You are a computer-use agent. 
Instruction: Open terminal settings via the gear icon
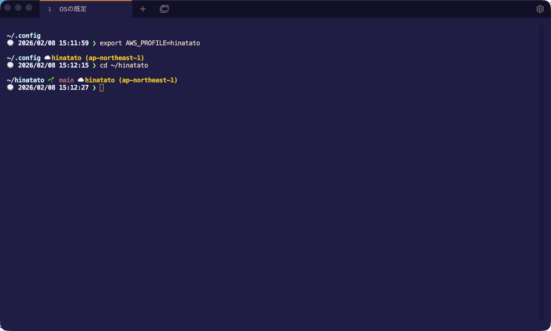pyautogui.click(x=540, y=9)
